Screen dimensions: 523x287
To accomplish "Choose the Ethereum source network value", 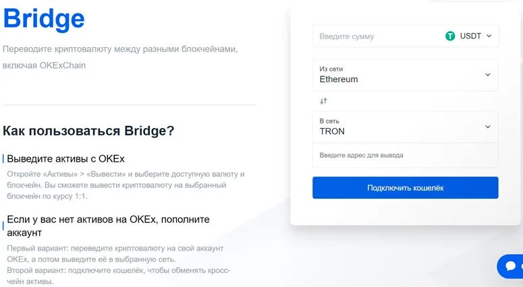I will tap(339, 79).
